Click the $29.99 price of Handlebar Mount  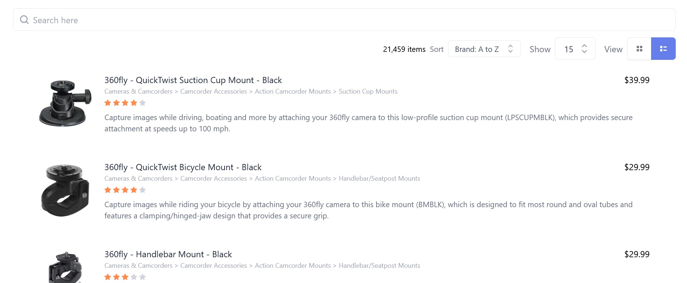(637, 254)
